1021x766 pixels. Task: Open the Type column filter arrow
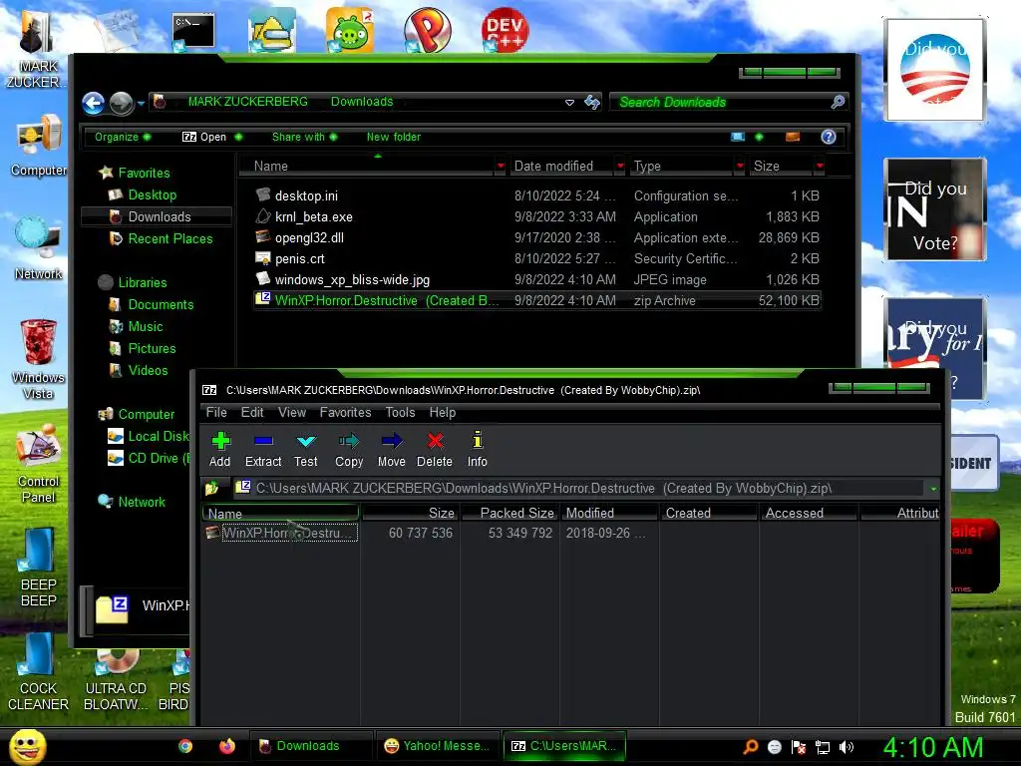740,167
